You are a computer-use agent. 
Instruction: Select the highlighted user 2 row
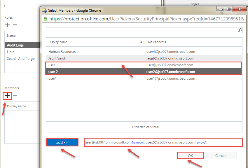(53, 72)
